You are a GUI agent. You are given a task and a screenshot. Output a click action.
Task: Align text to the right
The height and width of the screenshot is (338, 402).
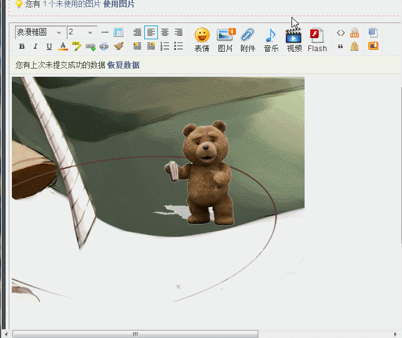(179, 32)
